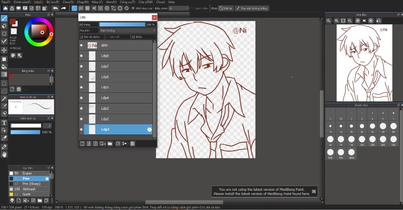Click the color wheel hue ring

pyautogui.click(x=51, y=34)
